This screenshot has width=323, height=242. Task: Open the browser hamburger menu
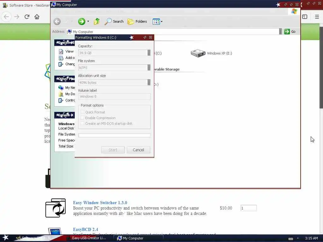tap(317, 17)
